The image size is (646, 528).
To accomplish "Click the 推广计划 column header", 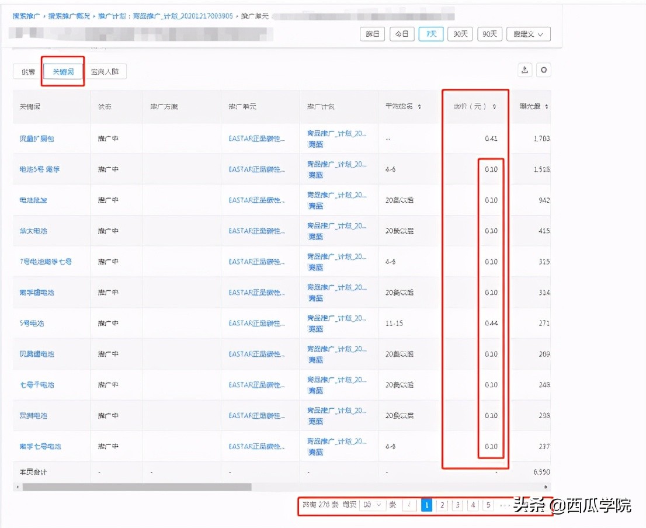I will pyautogui.click(x=321, y=107).
